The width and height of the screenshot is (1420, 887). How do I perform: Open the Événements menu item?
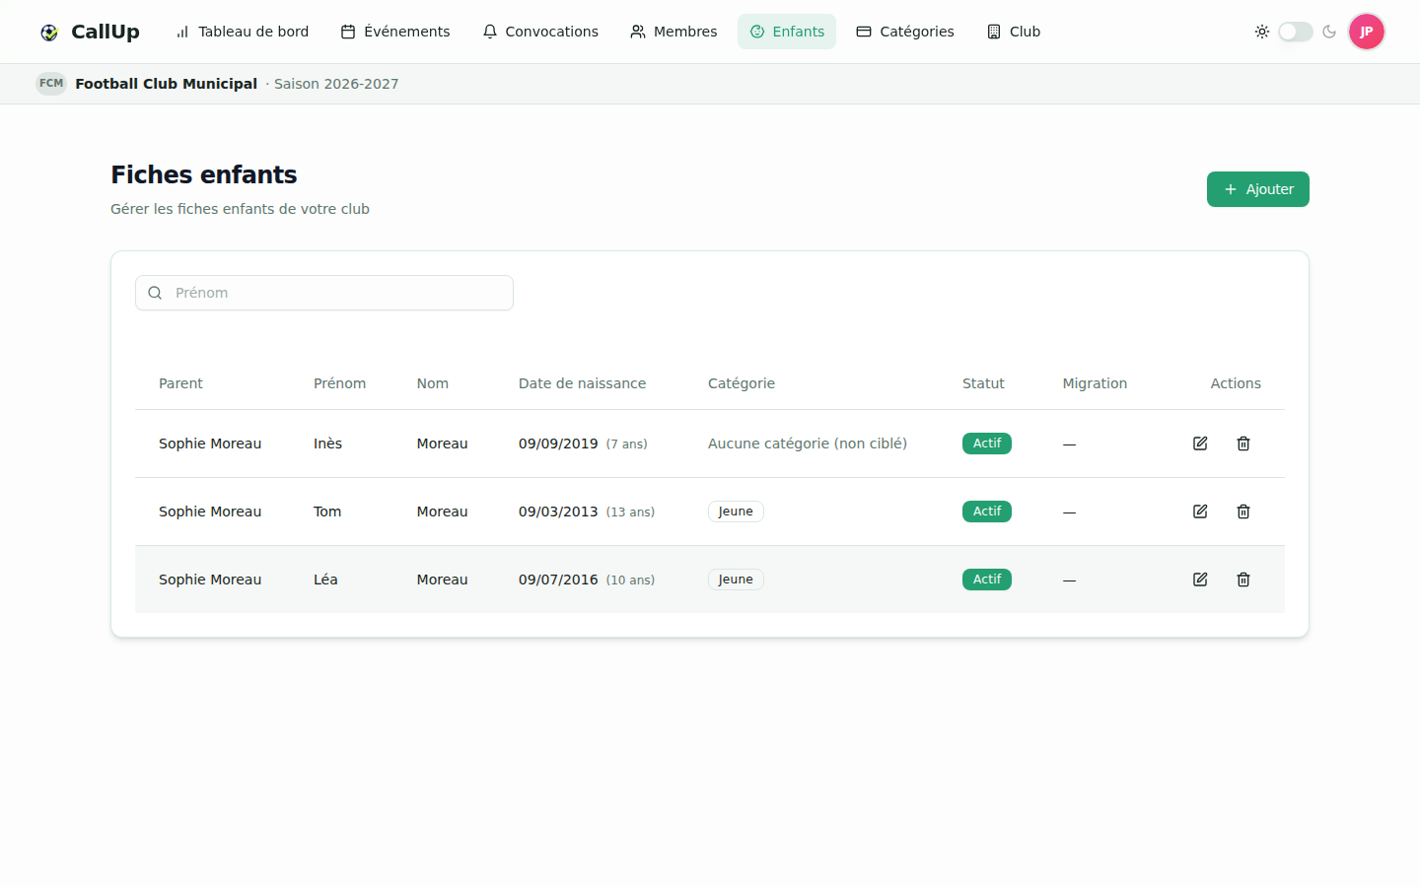tap(395, 32)
